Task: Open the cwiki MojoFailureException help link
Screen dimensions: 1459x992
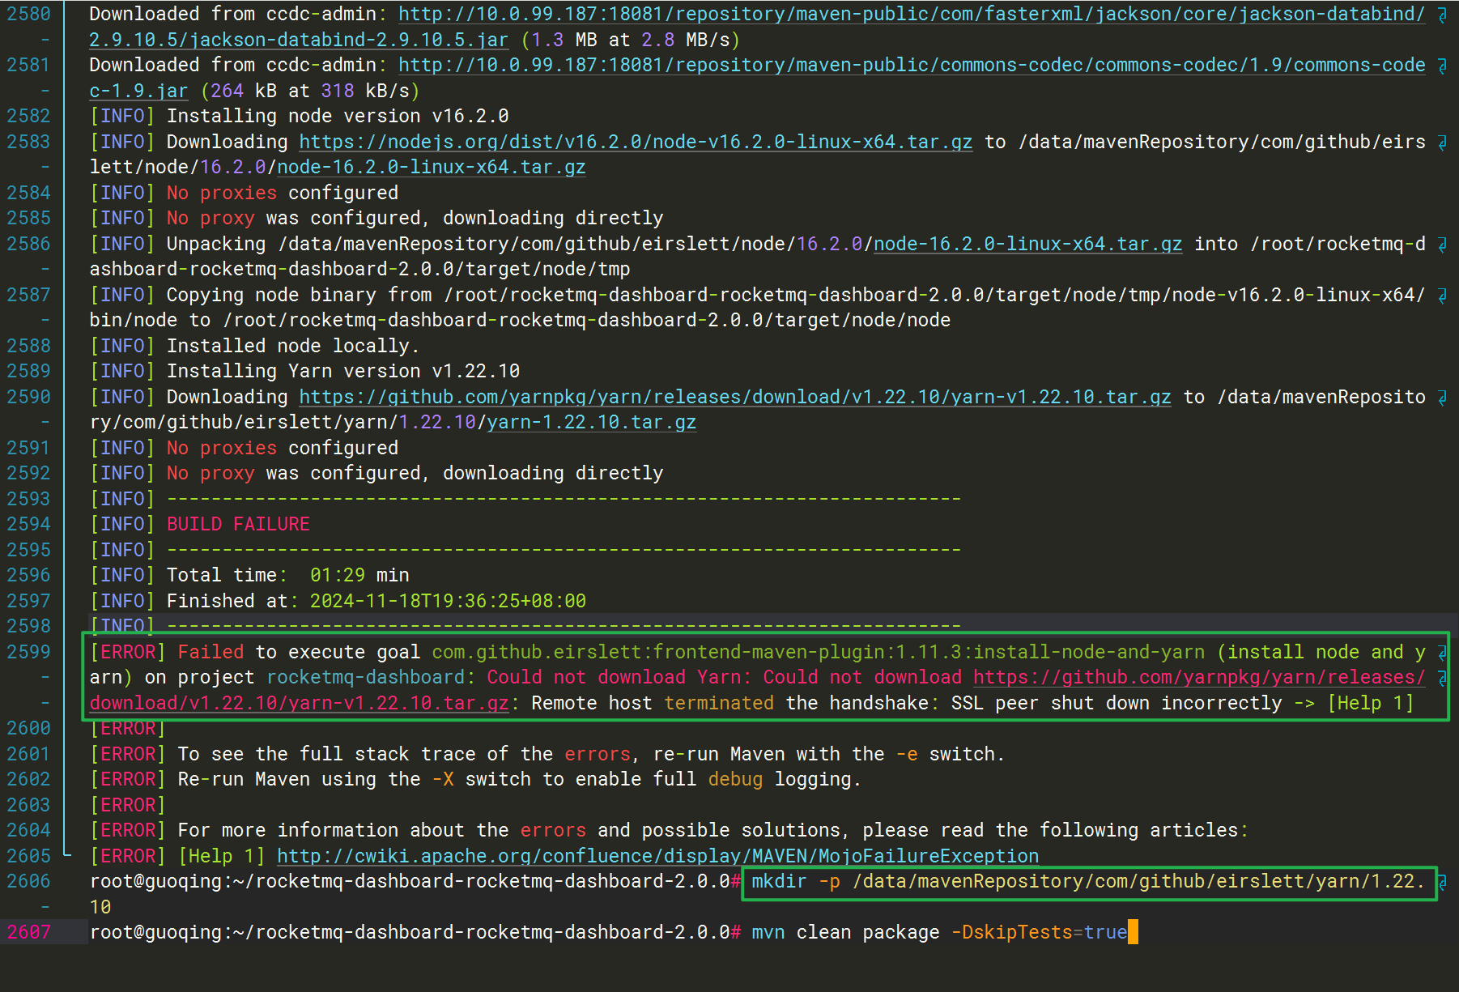Action: click(657, 856)
